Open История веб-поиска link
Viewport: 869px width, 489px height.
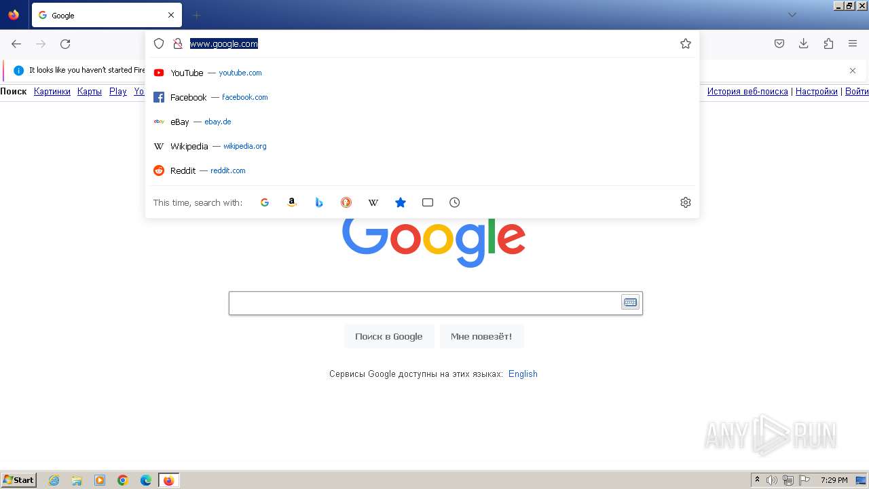click(747, 91)
